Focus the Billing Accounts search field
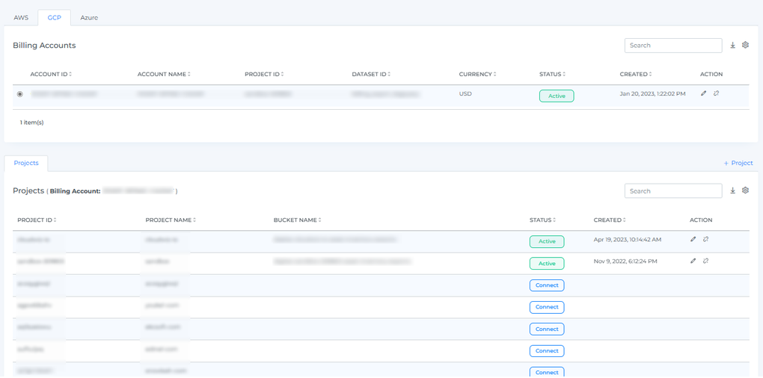The width and height of the screenshot is (763, 378). click(x=672, y=46)
